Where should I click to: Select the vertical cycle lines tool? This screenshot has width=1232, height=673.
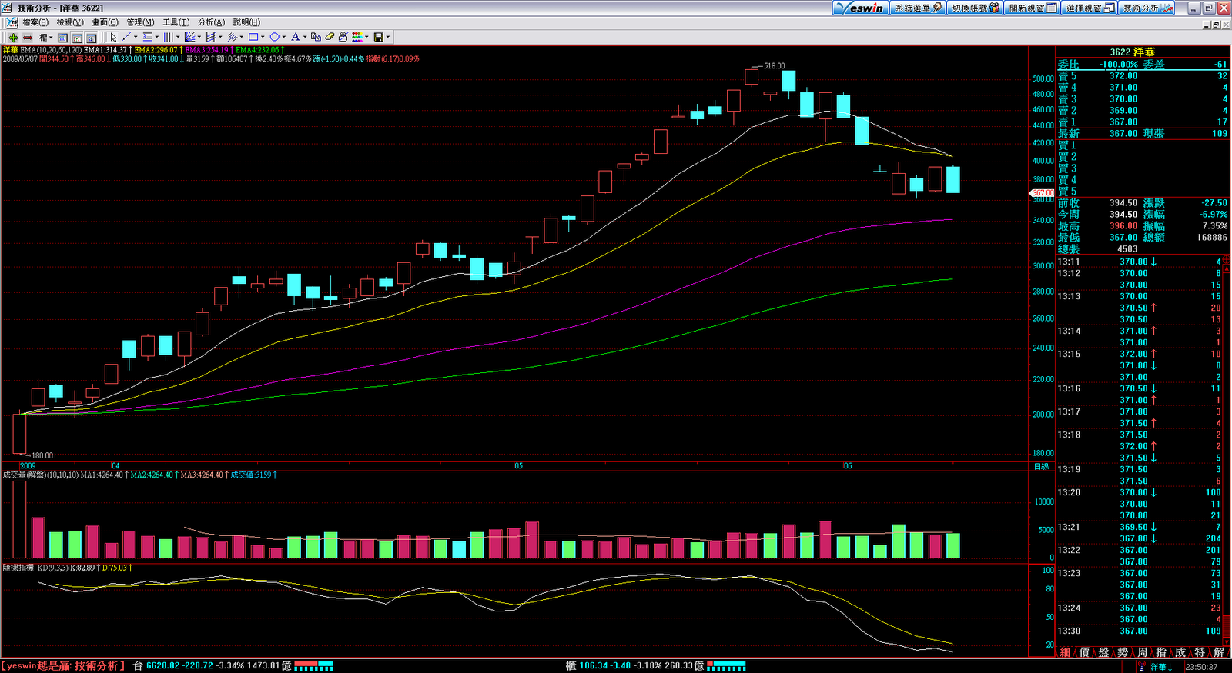(x=169, y=37)
